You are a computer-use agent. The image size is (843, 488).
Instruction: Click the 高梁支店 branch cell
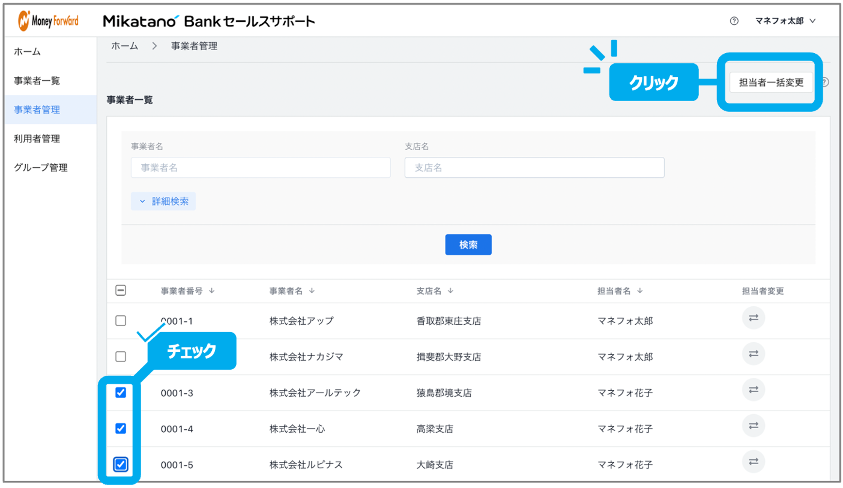click(x=435, y=429)
